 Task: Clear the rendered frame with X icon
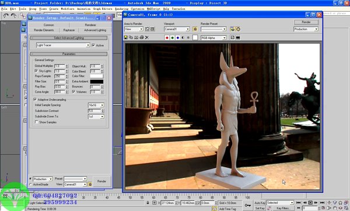point(146,37)
